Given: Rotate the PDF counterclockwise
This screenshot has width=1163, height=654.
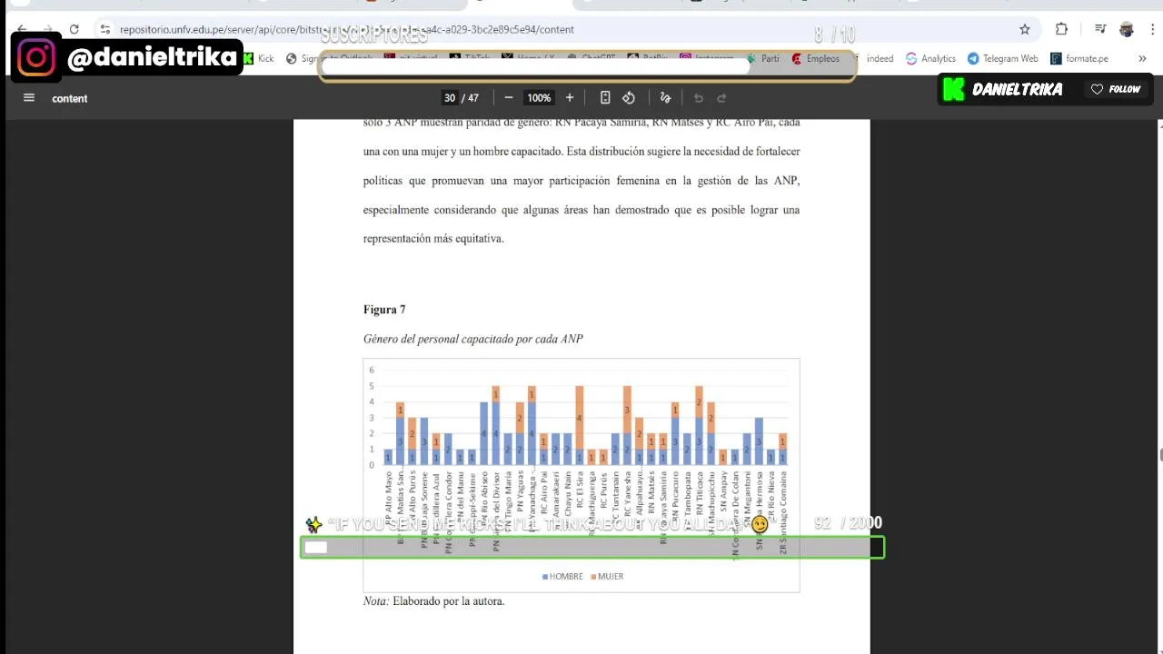Looking at the screenshot, I should (629, 98).
